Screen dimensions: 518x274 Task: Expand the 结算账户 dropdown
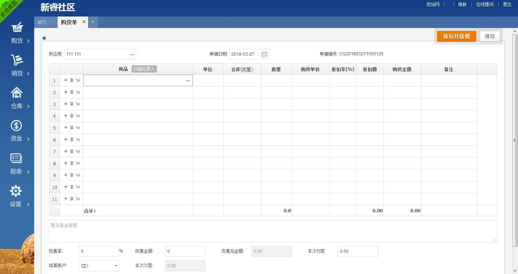click(116, 266)
